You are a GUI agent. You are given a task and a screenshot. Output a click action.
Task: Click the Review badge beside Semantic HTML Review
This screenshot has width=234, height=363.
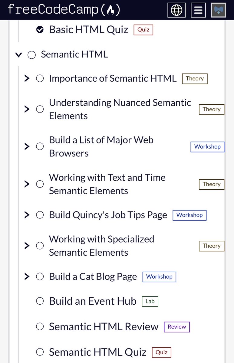(x=177, y=327)
